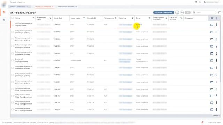The image size is (223, 125).
Task: Open the user account dropdown arrow
Action: [220, 2]
